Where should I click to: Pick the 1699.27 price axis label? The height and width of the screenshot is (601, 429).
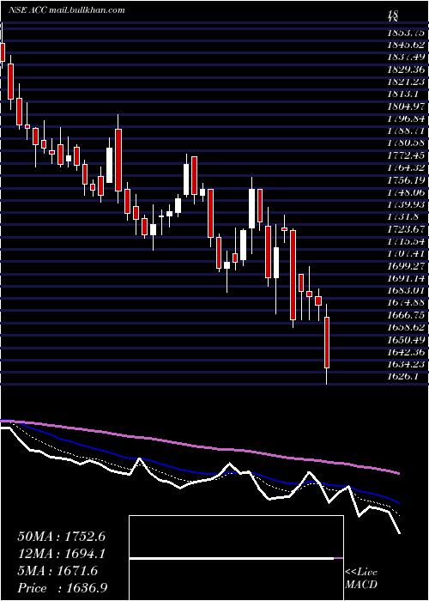(406, 265)
